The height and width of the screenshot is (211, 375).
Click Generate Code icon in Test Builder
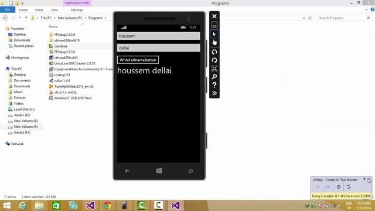(349, 187)
